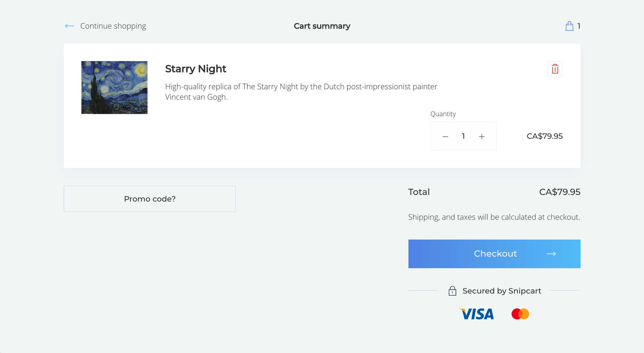Viewport: 644px width, 353px height.
Task: Open the Promo code field
Action: click(150, 199)
